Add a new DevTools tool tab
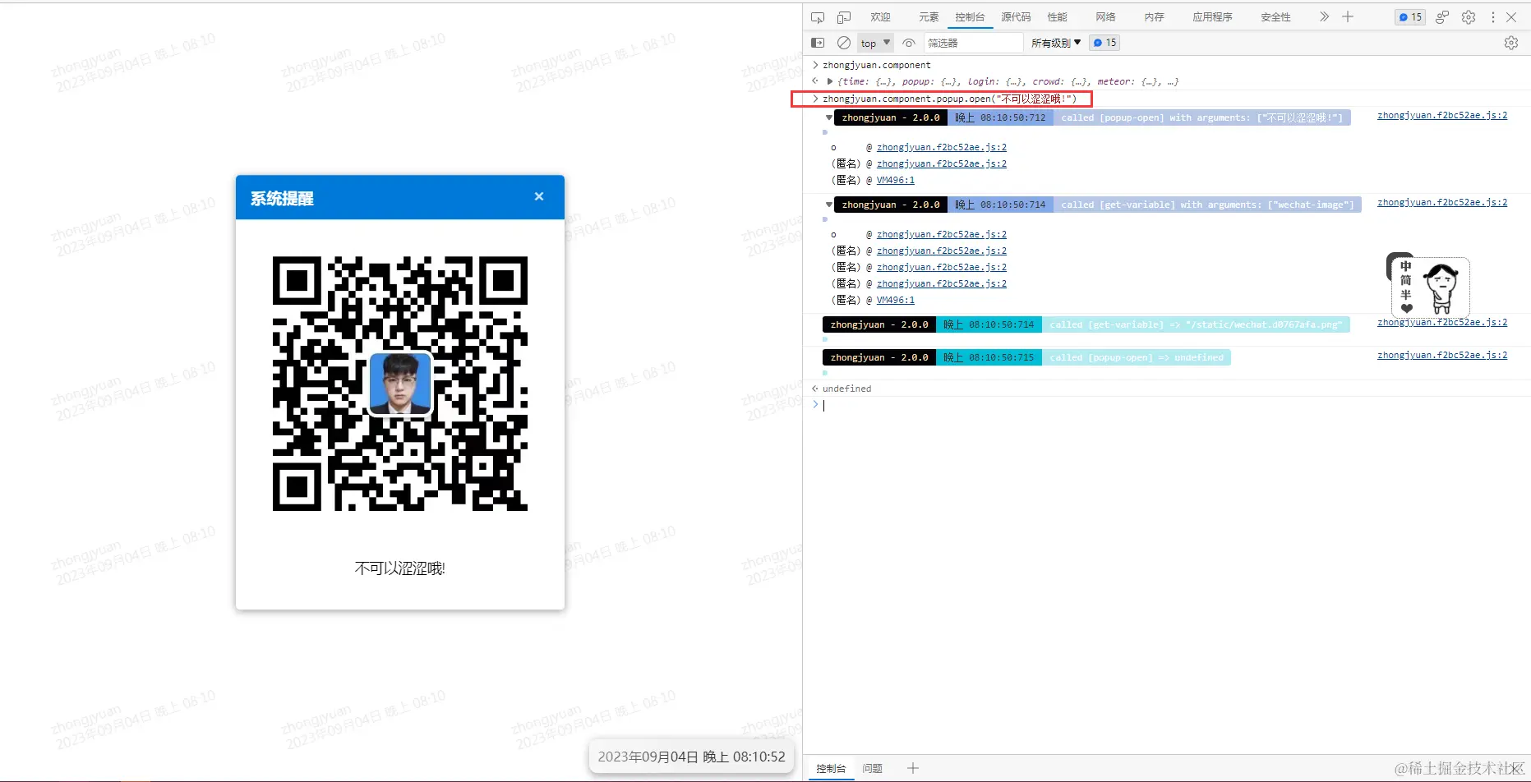The width and height of the screenshot is (1531, 782). [1348, 16]
